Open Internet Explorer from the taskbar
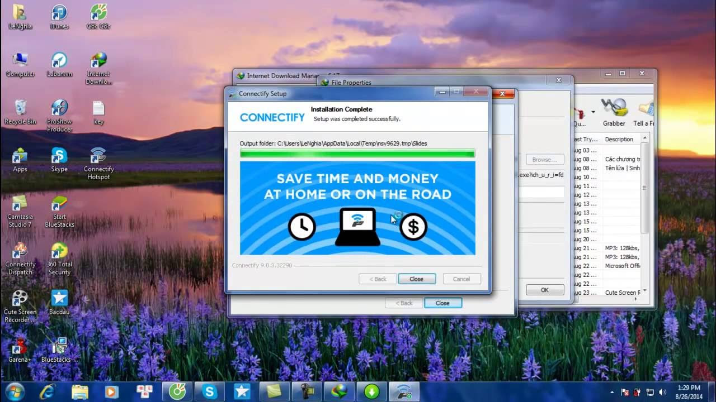Image resolution: width=716 pixels, height=402 pixels. [47, 392]
